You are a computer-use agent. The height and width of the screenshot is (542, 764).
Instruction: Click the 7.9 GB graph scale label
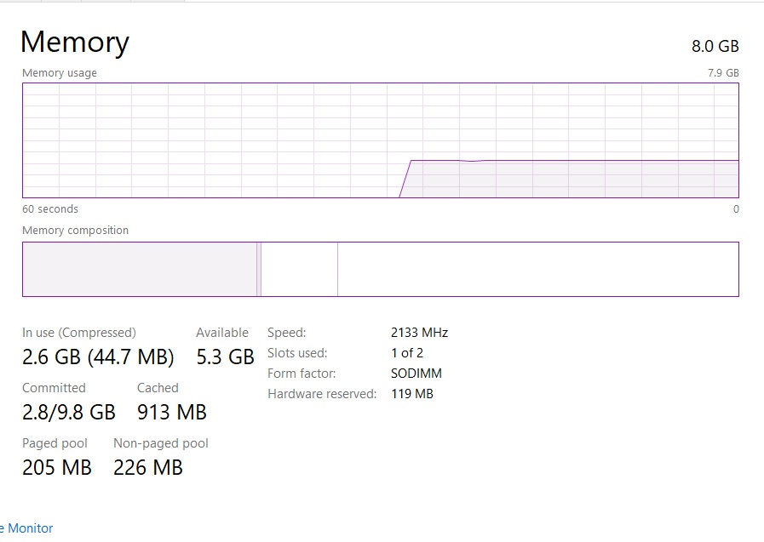click(723, 73)
